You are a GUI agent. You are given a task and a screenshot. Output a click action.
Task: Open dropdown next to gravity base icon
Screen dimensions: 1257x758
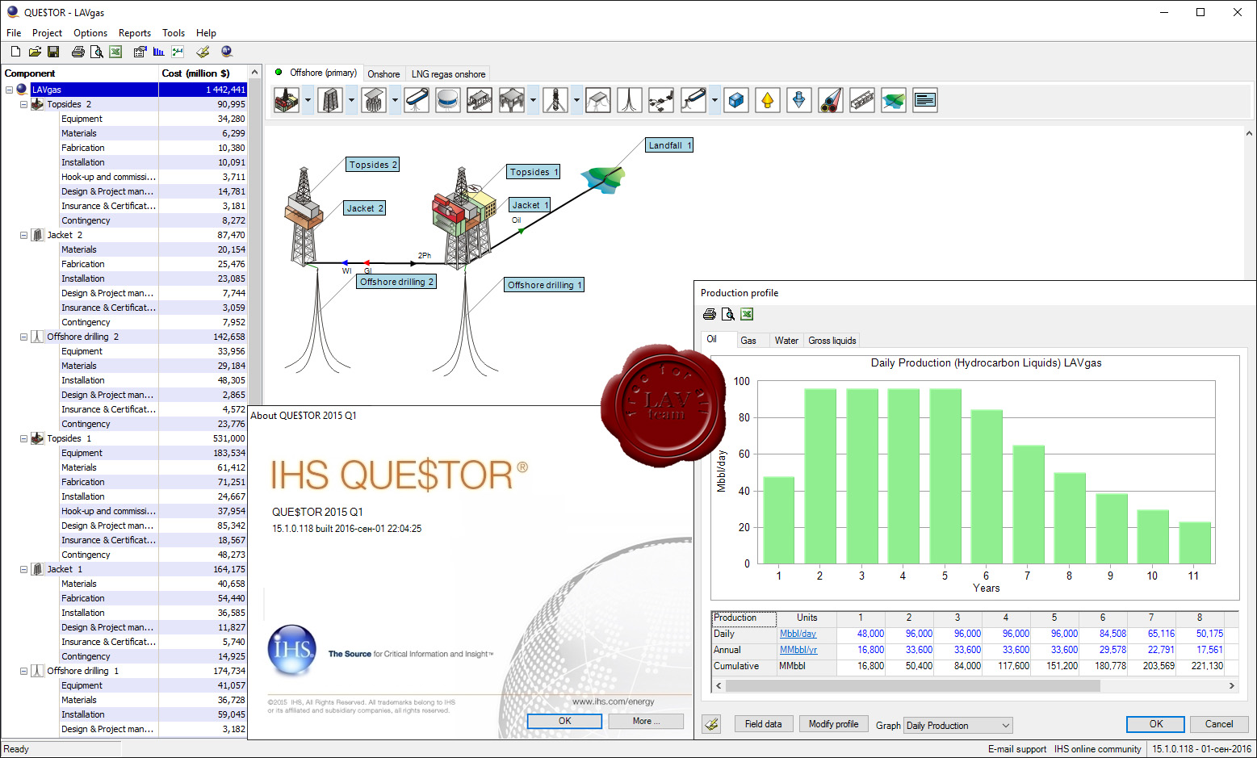click(395, 101)
